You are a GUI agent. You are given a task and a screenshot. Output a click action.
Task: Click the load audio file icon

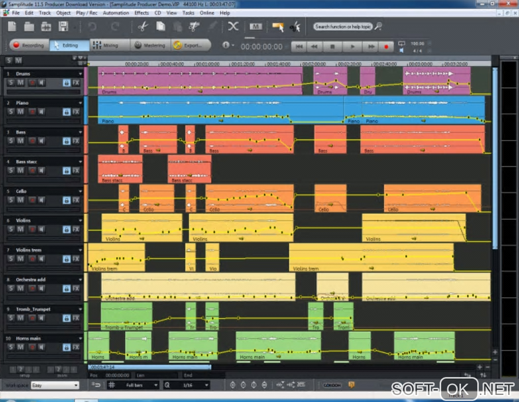pos(46,26)
